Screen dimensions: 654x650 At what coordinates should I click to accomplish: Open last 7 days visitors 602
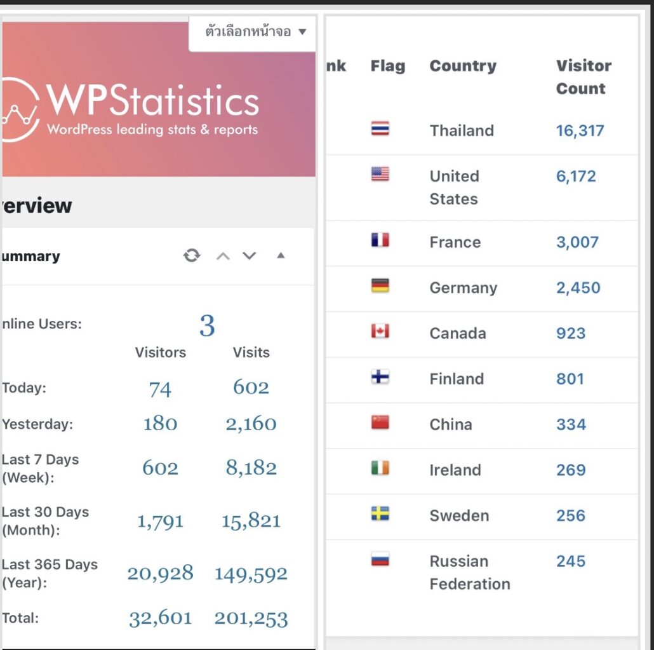pos(160,468)
